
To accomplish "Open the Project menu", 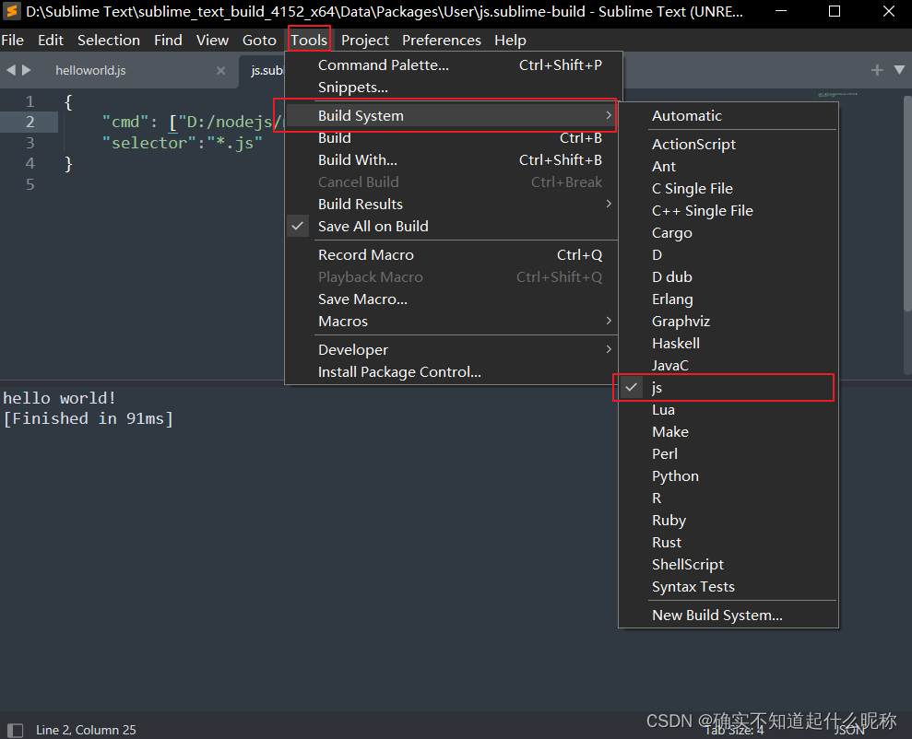I will click(x=364, y=41).
